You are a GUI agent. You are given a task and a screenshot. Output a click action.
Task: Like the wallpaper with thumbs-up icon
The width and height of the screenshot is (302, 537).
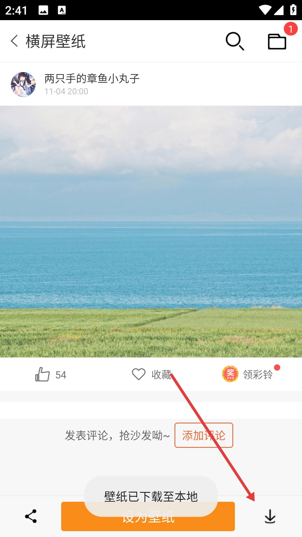[x=43, y=374]
